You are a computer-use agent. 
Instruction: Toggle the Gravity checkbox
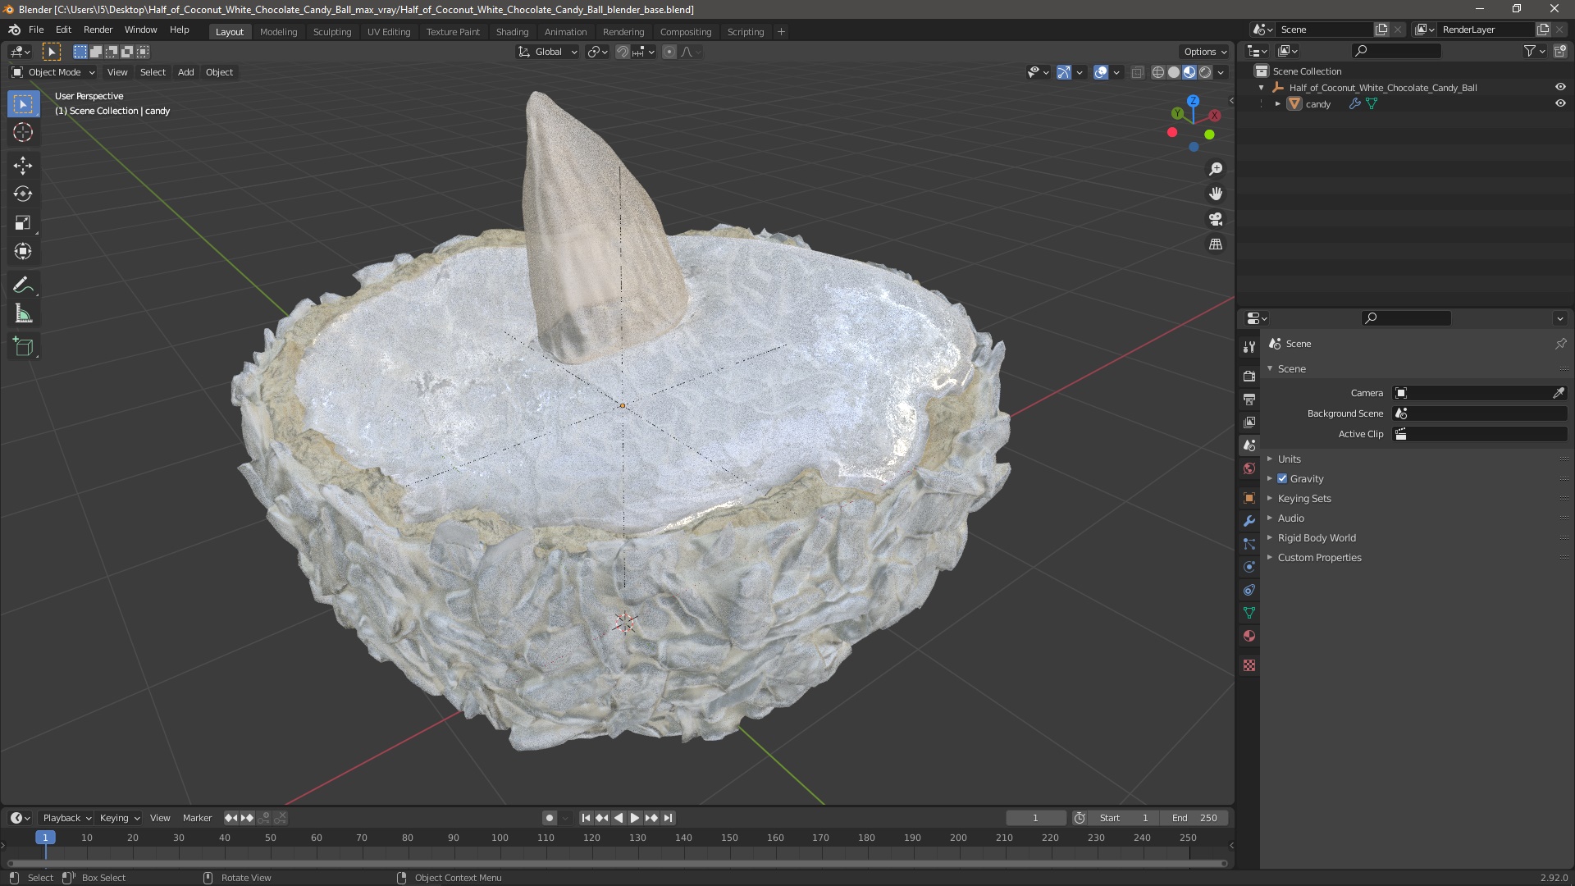pyautogui.click(x=1282, y=479)
